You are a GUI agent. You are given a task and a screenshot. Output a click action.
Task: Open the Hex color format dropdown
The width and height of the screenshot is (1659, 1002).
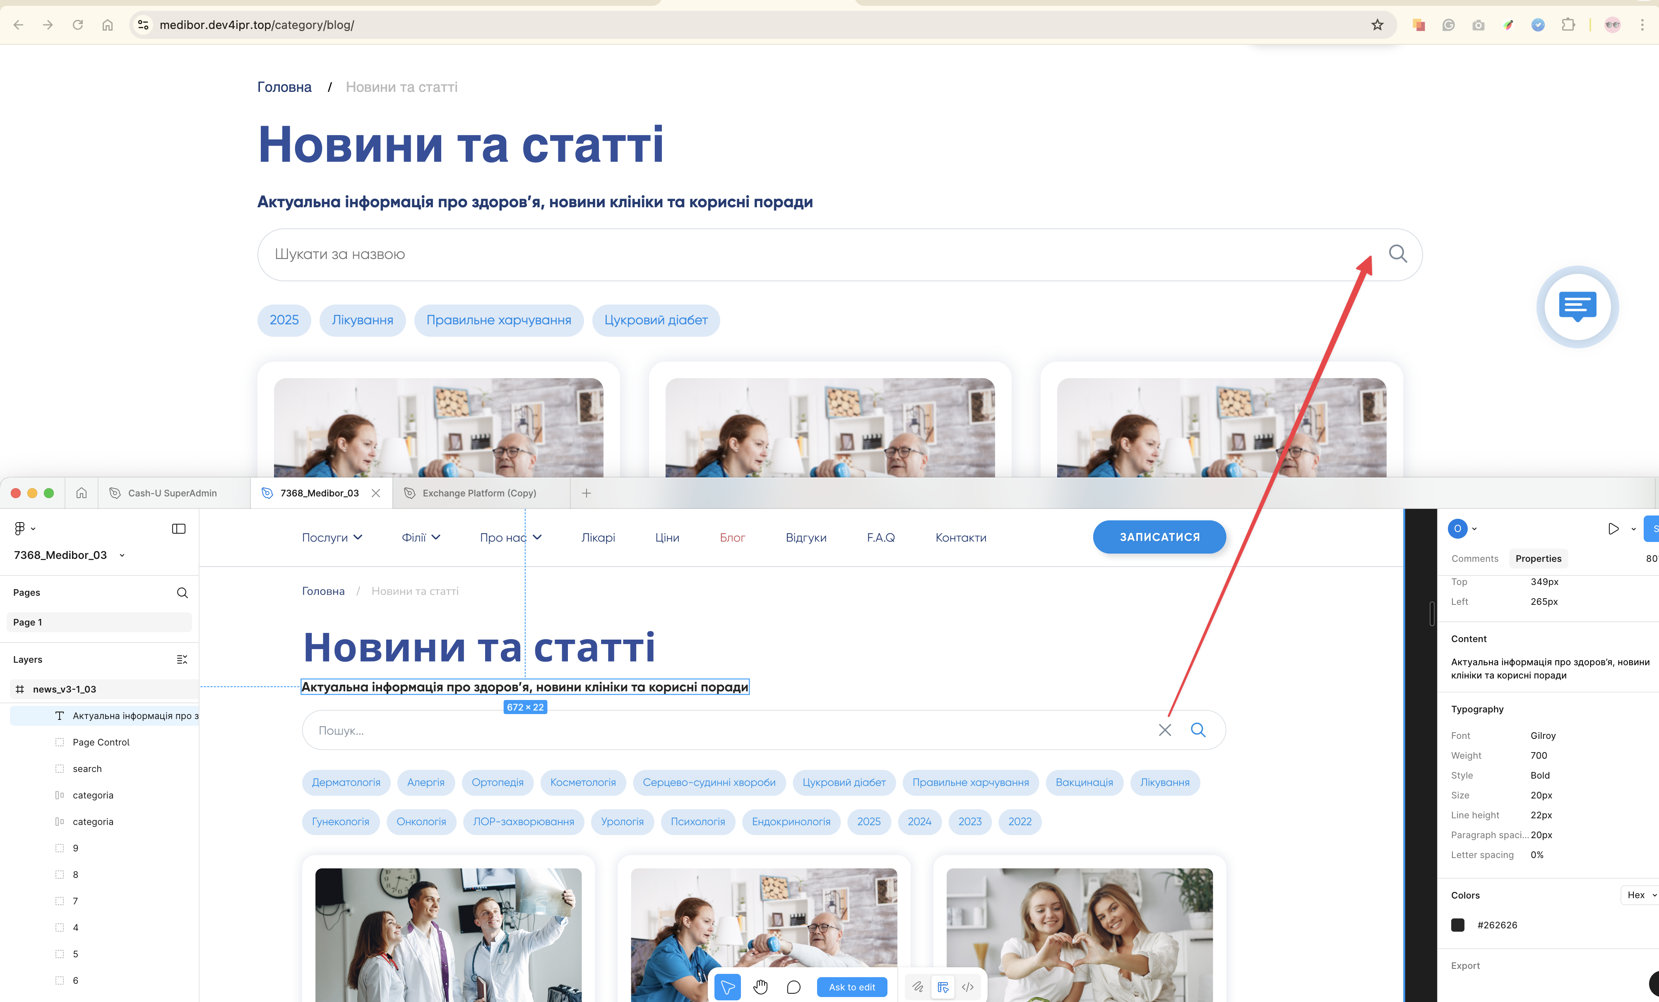[x=1640, y=895]
